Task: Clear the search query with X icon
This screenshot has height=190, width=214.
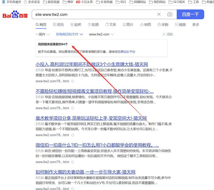Action: (159, 14)
